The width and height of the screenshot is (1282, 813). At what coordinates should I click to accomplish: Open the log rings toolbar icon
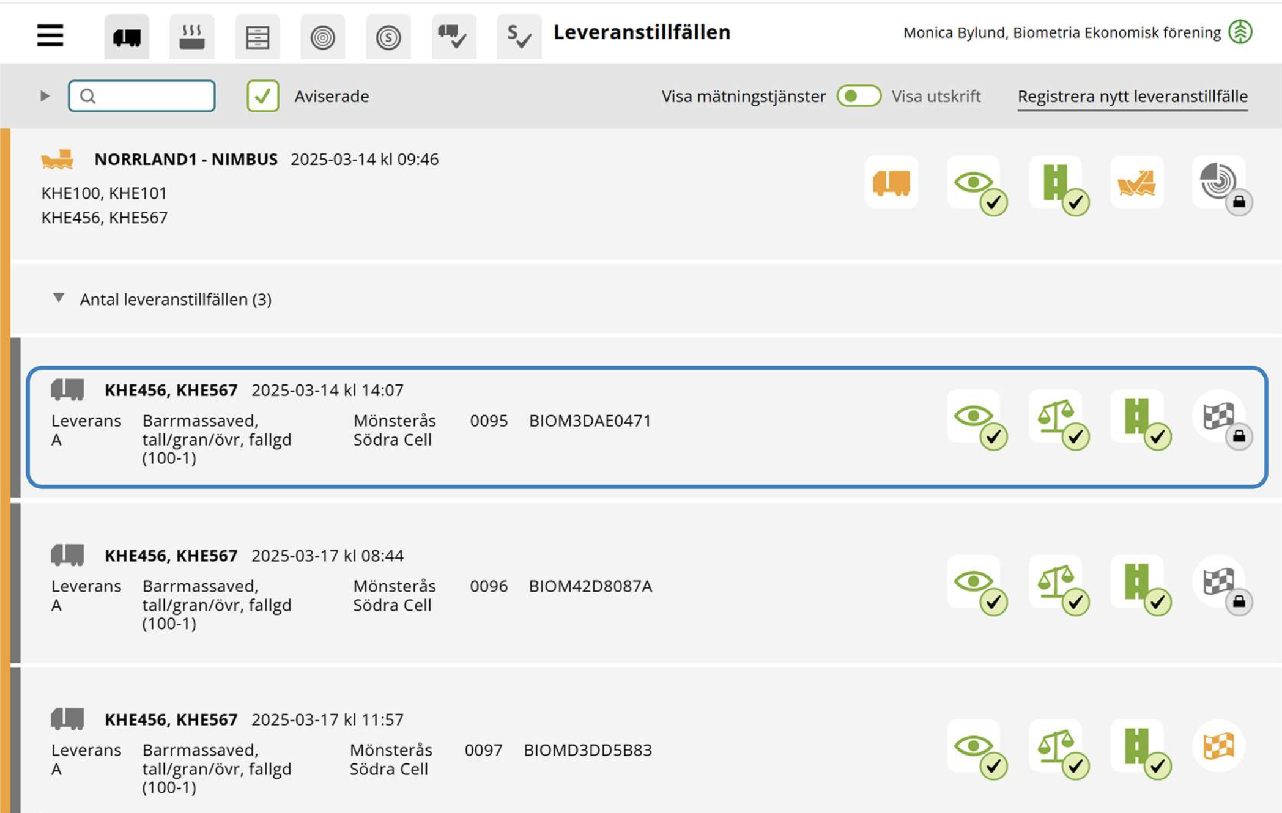[323, 37]
